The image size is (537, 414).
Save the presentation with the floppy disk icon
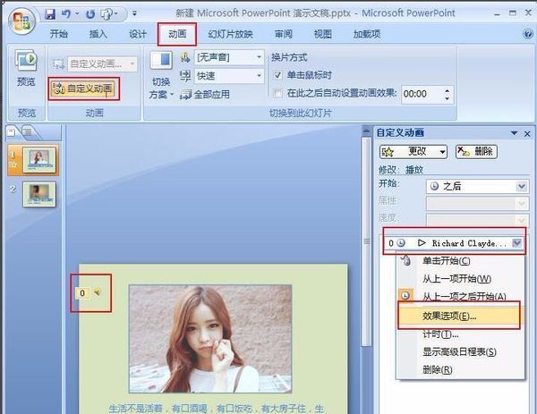[50, 14]
